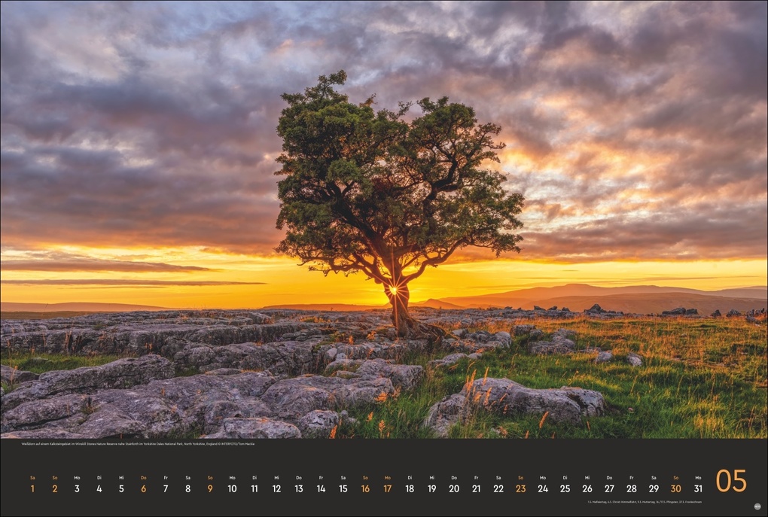Select date 17, Pfingstmontag

(386, 488)
